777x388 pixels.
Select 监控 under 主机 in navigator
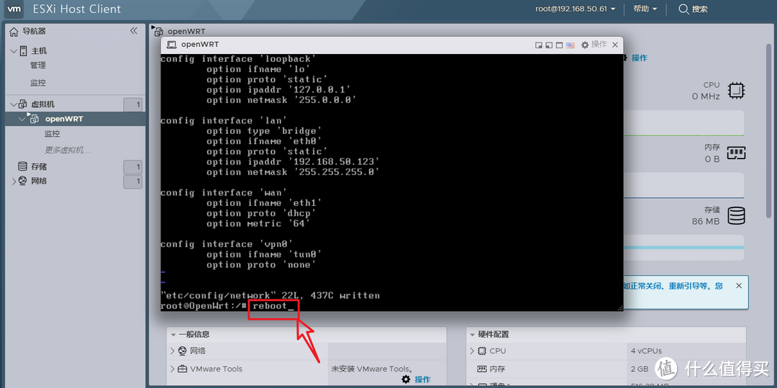37,83
